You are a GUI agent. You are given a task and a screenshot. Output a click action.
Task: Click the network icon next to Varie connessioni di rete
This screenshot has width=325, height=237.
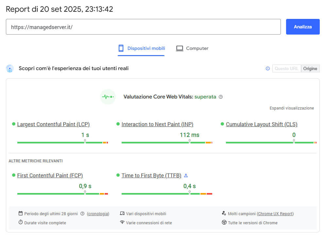coord(122,223)
